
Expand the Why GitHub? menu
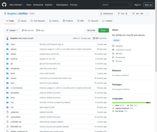[x=16, y=5]
